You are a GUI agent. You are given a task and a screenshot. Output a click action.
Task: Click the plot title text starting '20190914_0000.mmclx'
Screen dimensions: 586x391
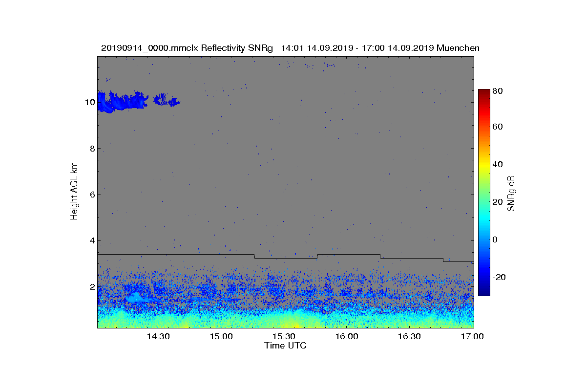click(290, 48)
